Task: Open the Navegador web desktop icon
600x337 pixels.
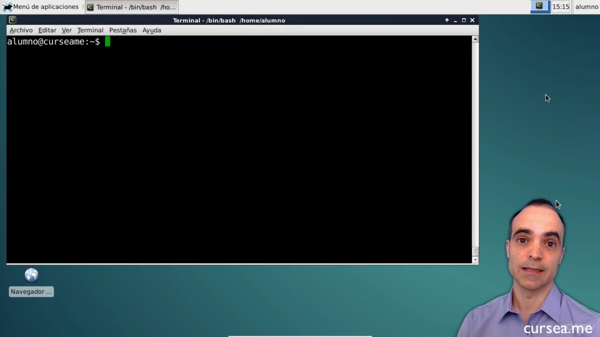Action: 32,275
